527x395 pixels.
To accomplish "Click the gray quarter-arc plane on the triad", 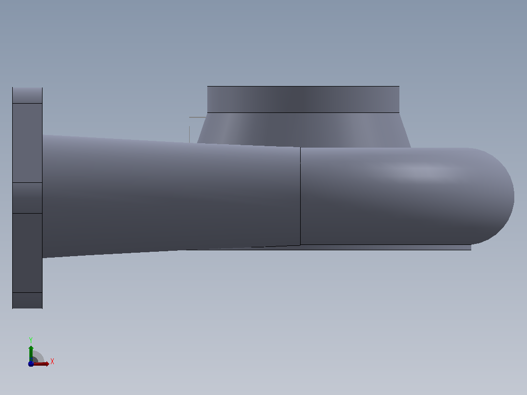I will [38, 357].
